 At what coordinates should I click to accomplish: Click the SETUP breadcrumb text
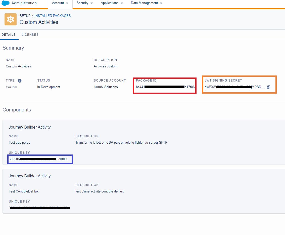coord(25,16)
